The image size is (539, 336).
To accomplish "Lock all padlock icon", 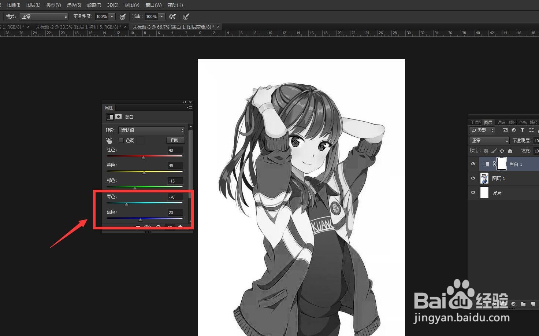I will [510, 151].
